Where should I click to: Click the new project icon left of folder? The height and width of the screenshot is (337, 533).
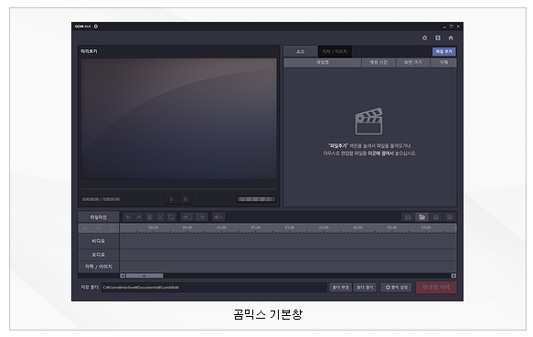(408, 217)
